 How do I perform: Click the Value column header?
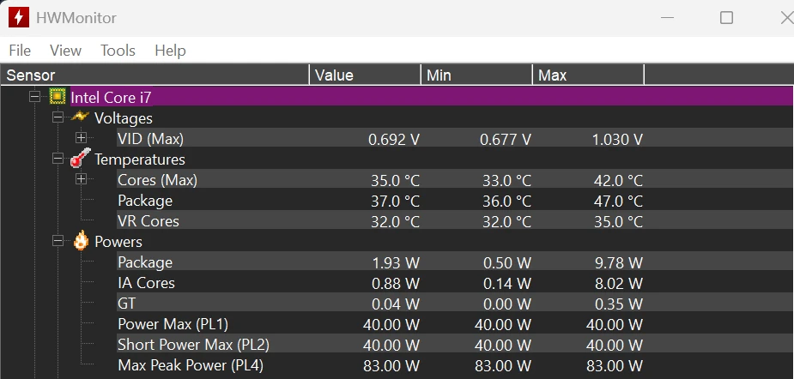pos(365,75)
